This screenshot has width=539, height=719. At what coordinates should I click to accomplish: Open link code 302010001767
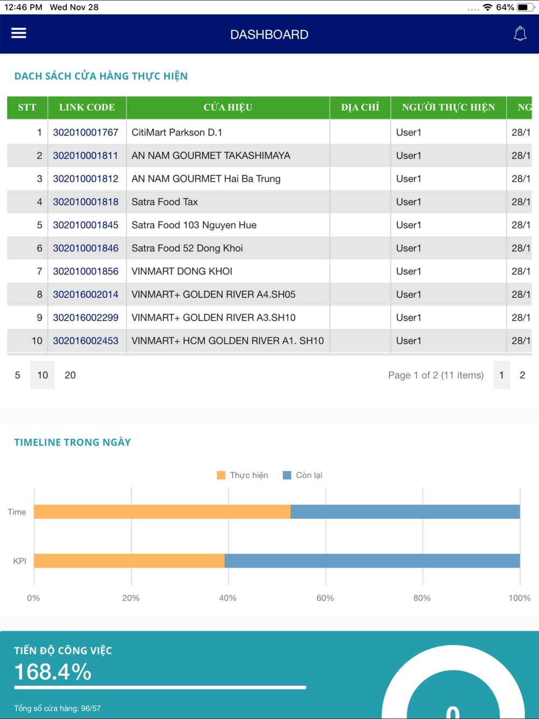click(86, 133)
